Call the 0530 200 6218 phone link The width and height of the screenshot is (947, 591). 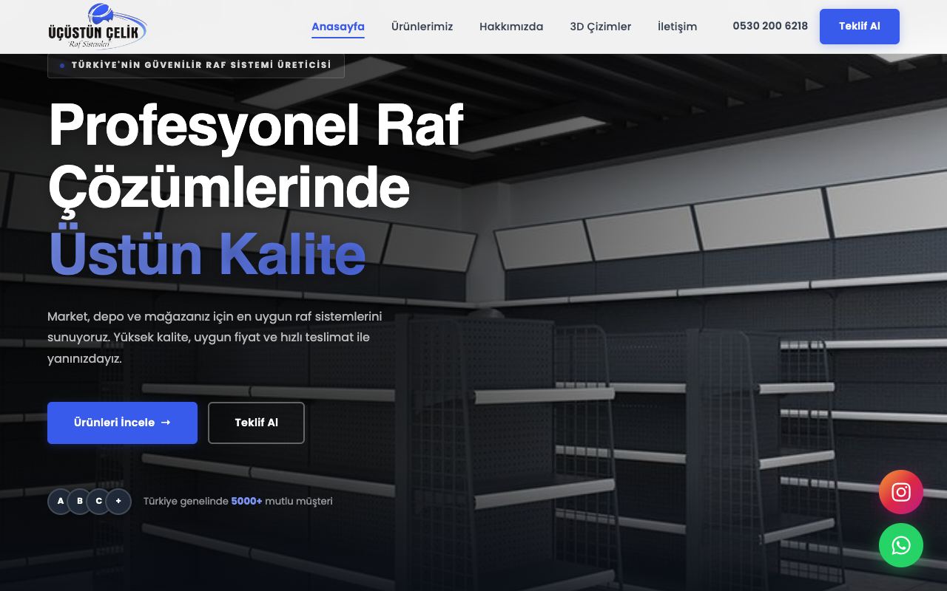click(x=770, y=26)
